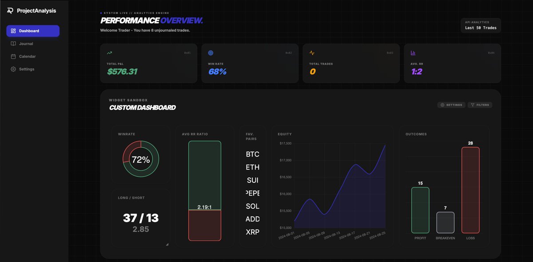
Task: Click the Loss outcome bar
Action: tap(470, 190)
